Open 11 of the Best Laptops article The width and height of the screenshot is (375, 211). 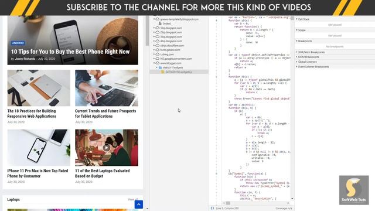pyautogui.click(x=103, y=173)
